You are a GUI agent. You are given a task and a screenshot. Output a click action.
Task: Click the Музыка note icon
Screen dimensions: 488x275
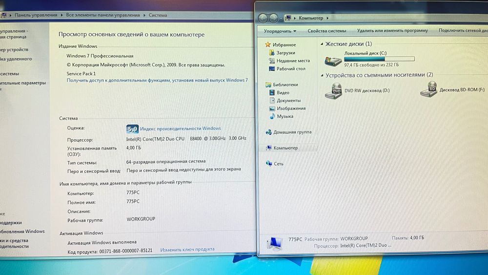tap(272, 116)
